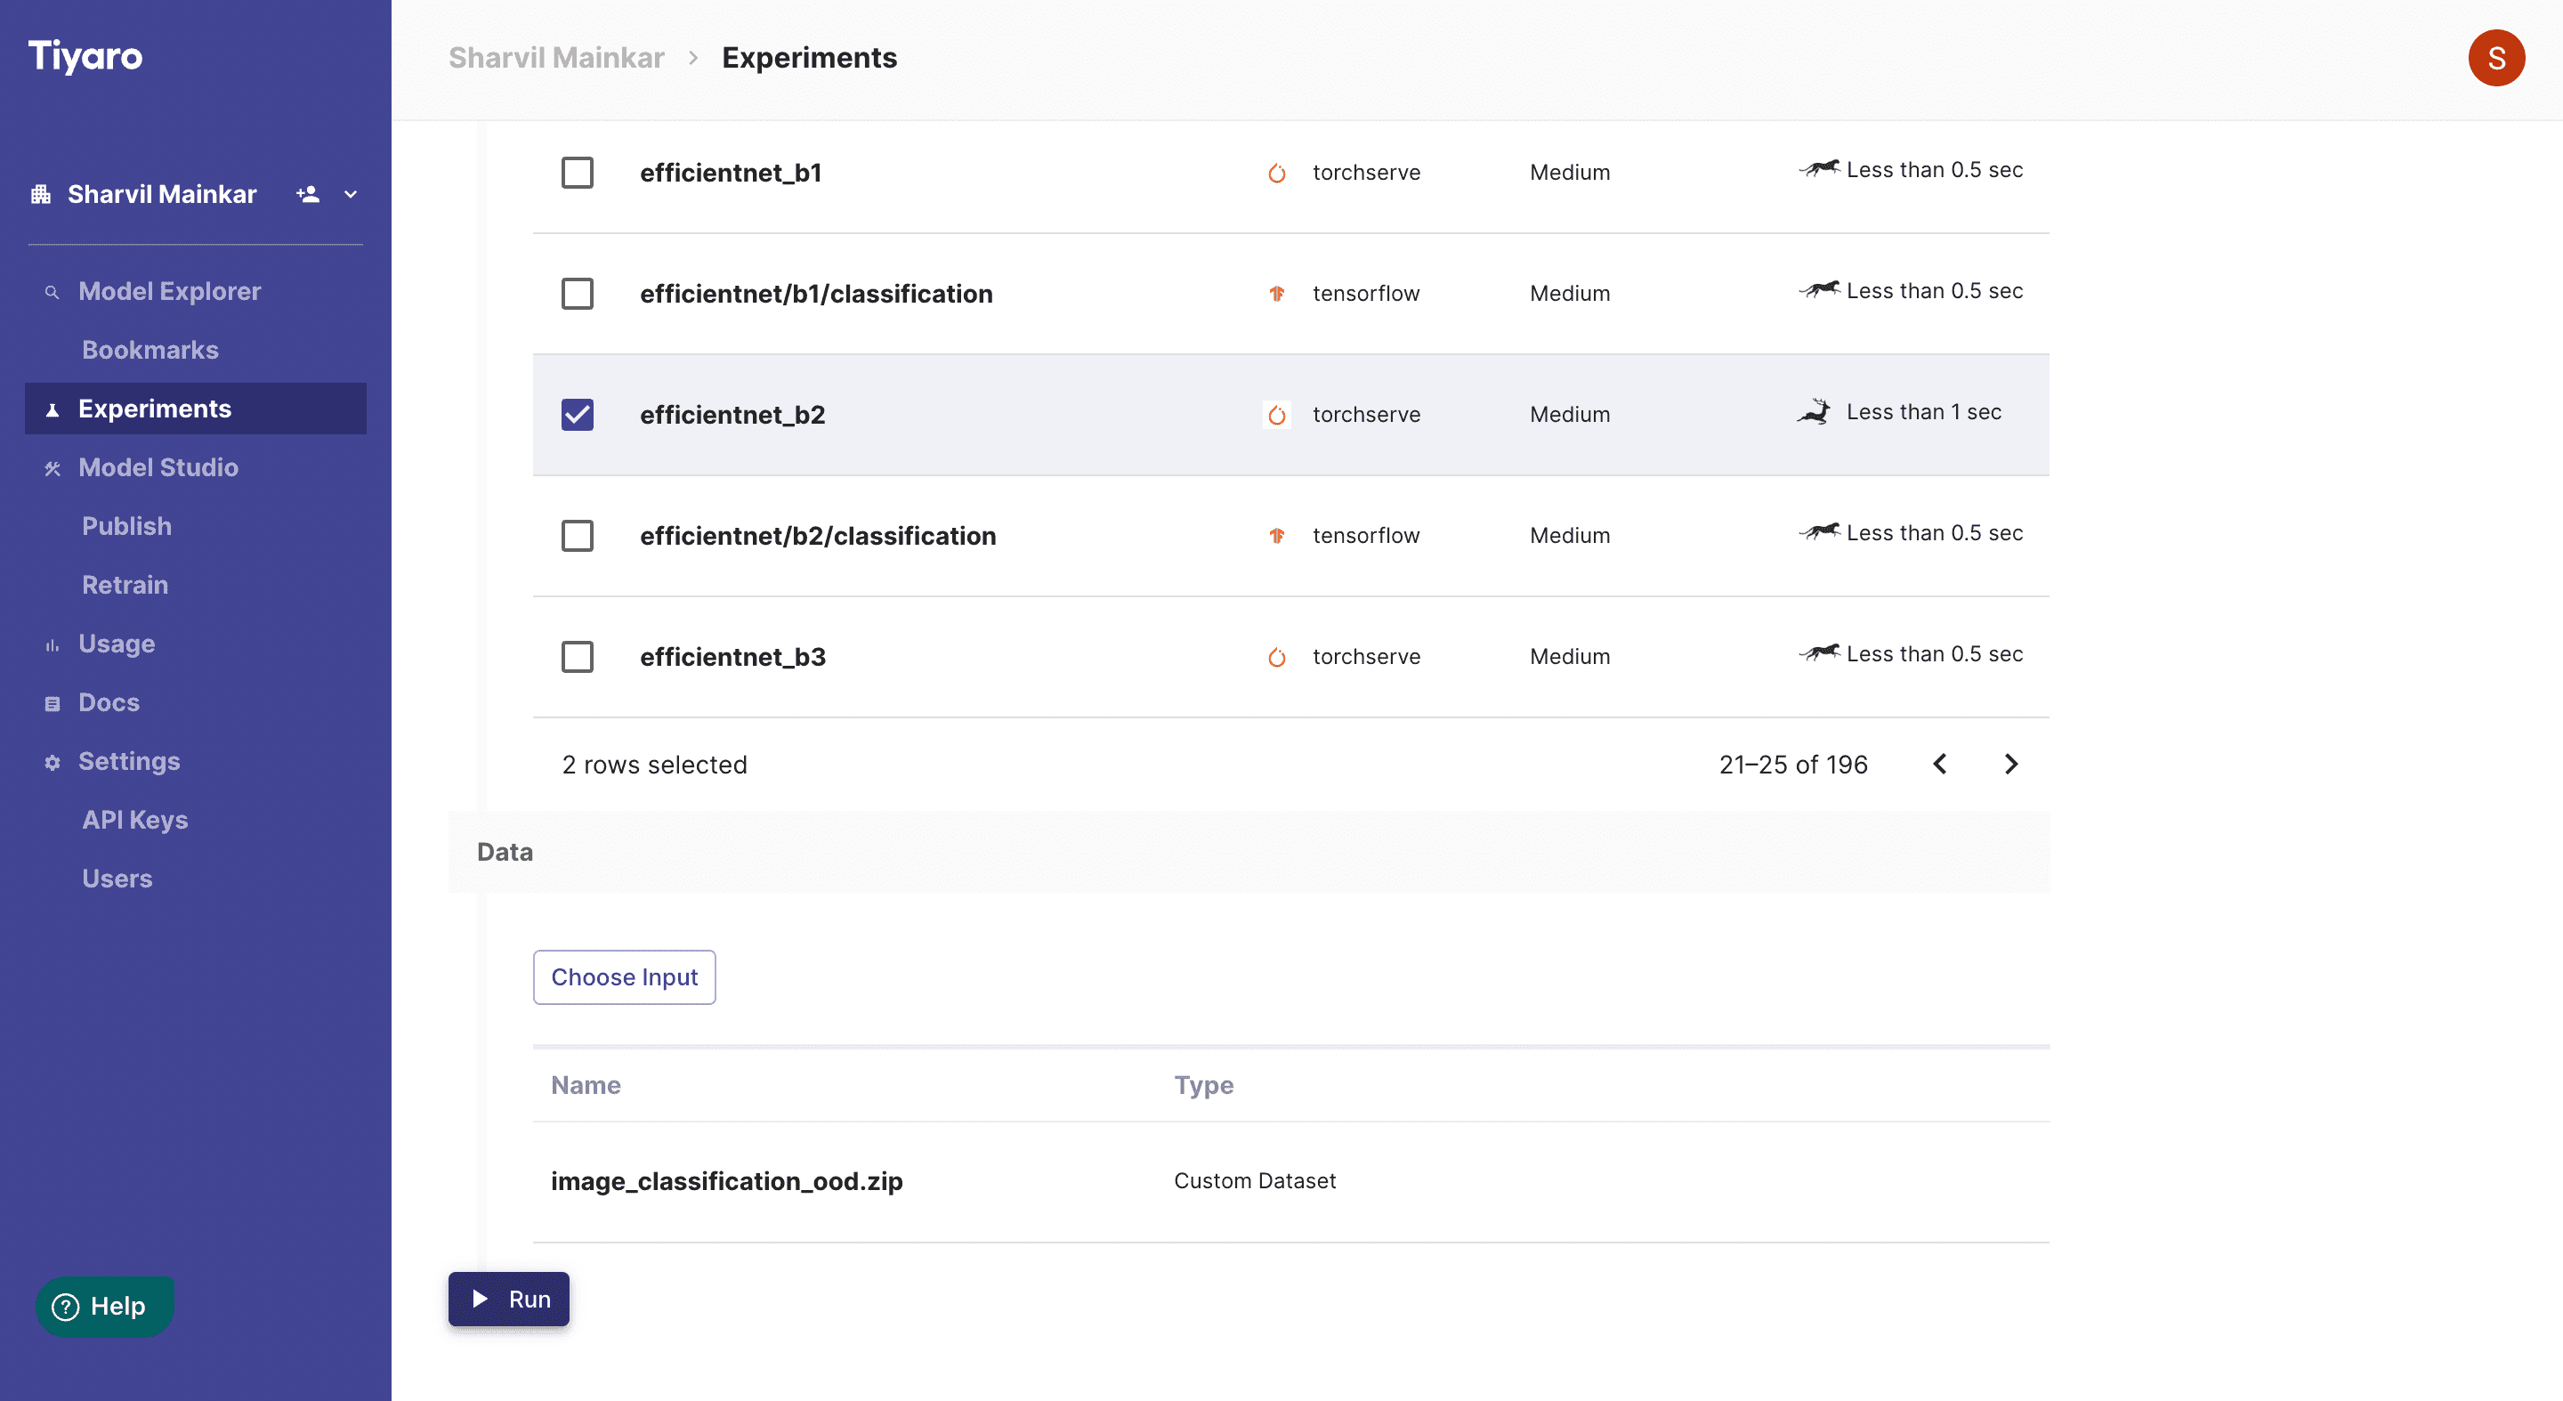The image size is (2563, 1401).
Task: Click the add user icon beside Sharvil Mainkar
Action: [x=307, y=194]
